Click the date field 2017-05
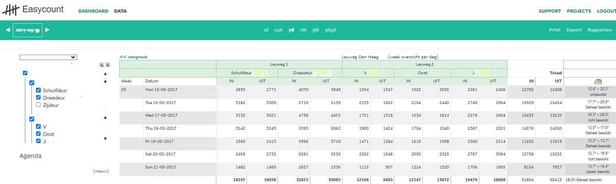 pyautogui.click(x=28, y=30)
